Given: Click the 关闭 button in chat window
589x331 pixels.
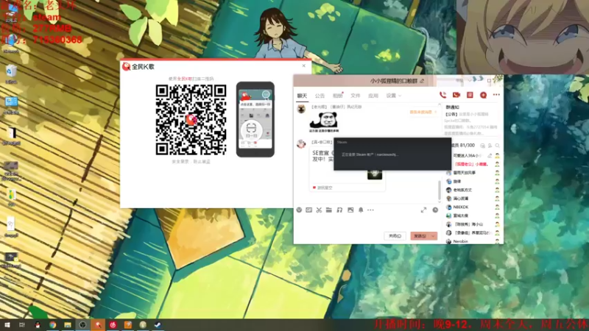Looking at the screenshot, I should point(395,236).
